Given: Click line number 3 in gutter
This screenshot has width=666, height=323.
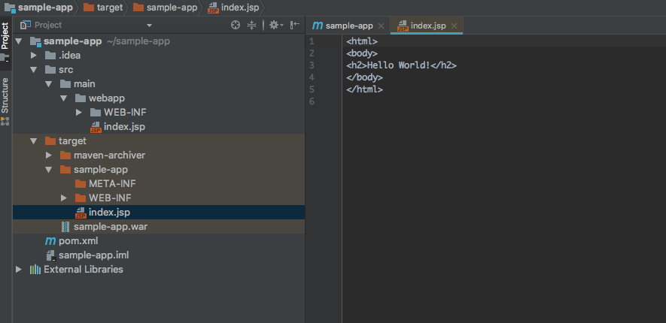Looking at the screenshot, I should point(312,65).
